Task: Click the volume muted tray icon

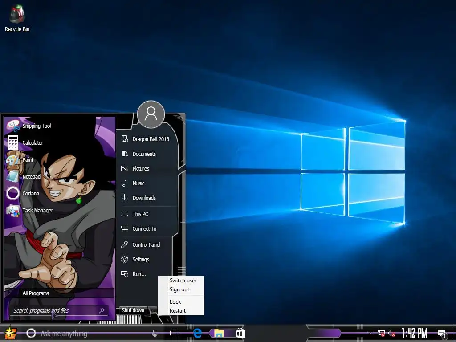Action: coord(392,333)
